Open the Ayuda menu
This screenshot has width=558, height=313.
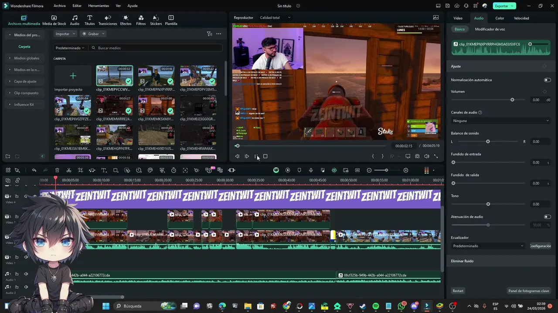pos(133,6)
